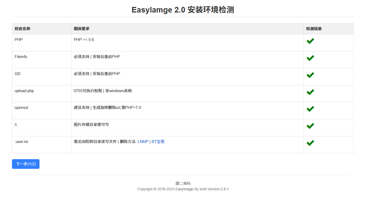The height and width of the screenshot is (197, 365).
Task: Click the green checkmark for GD
Action: 310,75
